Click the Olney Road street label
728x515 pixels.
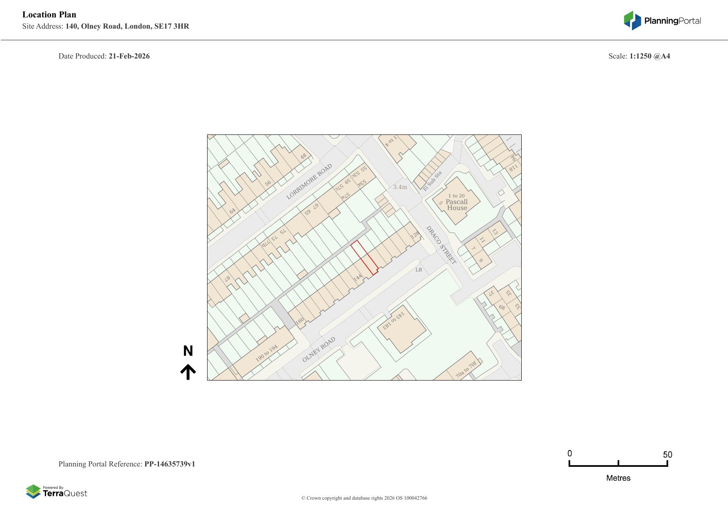pos(319,349)
